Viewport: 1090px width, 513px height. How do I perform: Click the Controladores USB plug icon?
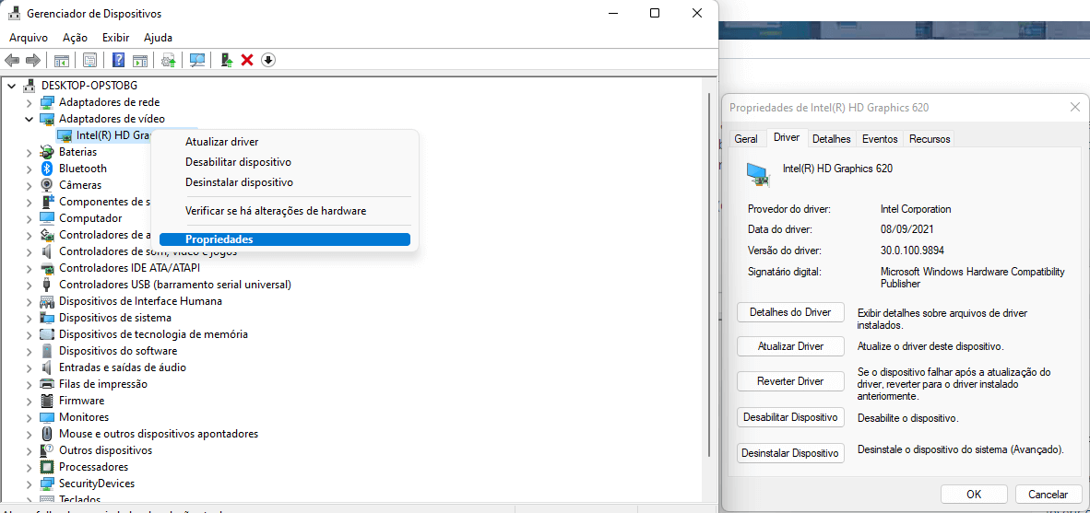click(x=47, y=285)
